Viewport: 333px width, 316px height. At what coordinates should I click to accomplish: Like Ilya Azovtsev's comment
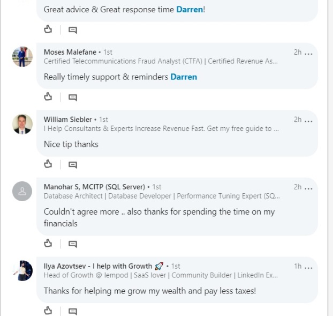click(x=48, y=310)
